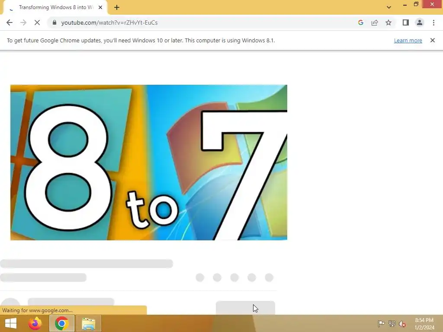This screenshot has width=443, height=332.
Task: Follow the Learn more link
Action: pos(408,40)
